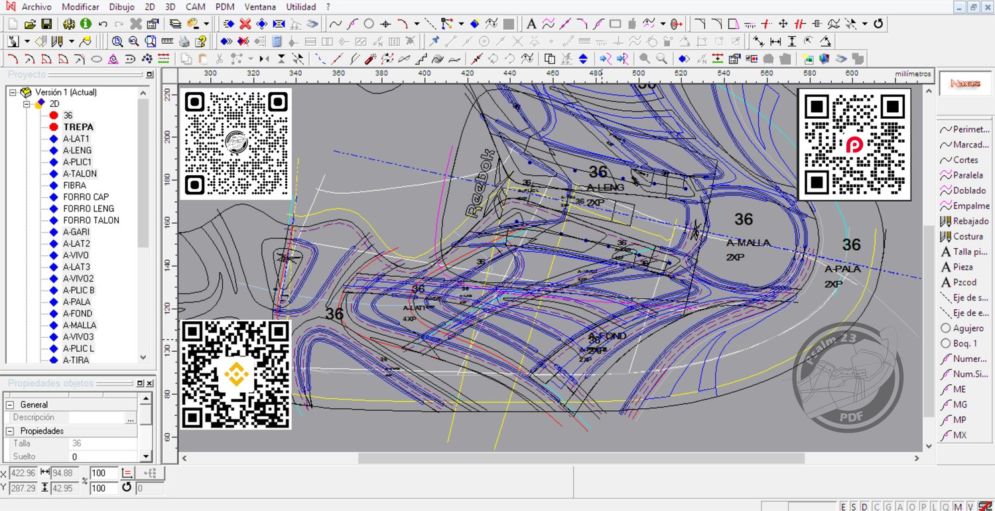Click the ellipsis button beside Descripción
995x511 pixels.
131,418
